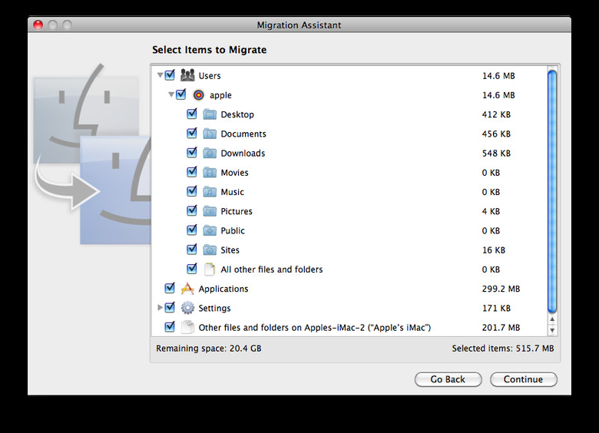The image size is (599, 433).
Task: Select the apple user account icon
Action: click(x=199, y=94)
